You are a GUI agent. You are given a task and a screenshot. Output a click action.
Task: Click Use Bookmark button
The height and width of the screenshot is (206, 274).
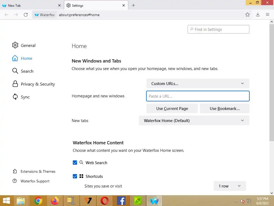tap(225, 108)
